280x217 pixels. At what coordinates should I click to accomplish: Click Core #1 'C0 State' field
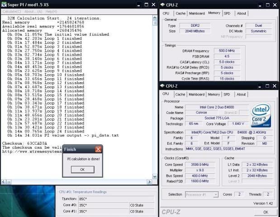[142, 211]
